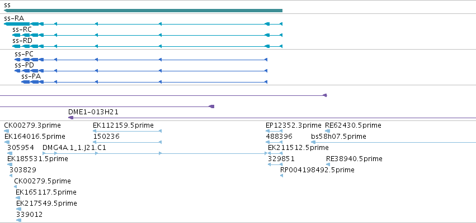Image resolution: width=476 pixels, height=223 pixels.
Task: Select the ss-PD protein label
Action: (24, 65)
